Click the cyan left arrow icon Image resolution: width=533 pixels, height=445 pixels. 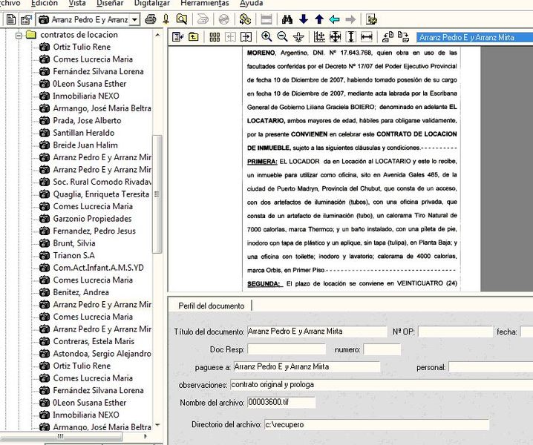point(335,19)
